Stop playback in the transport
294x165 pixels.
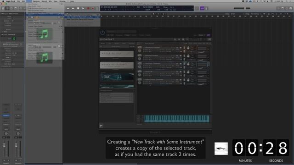click(78, 8)
